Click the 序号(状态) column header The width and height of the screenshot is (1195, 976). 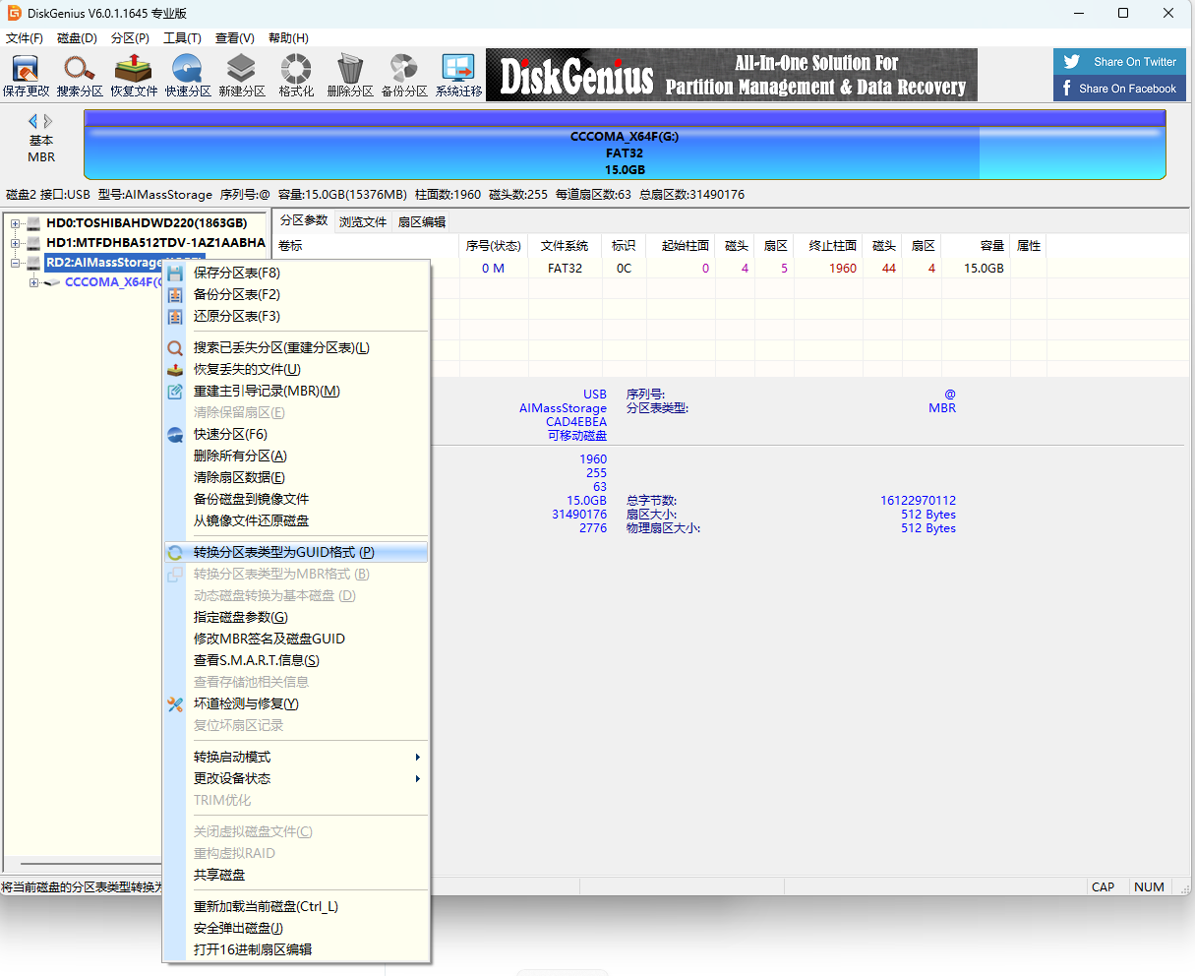pyautogui.click(x=493, y=246)
